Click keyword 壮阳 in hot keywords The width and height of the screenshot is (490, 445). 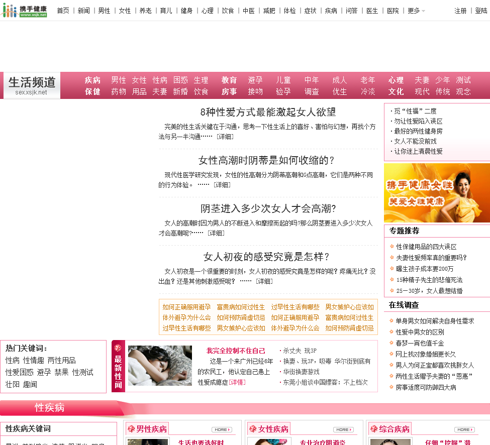[x=12, y=384]
